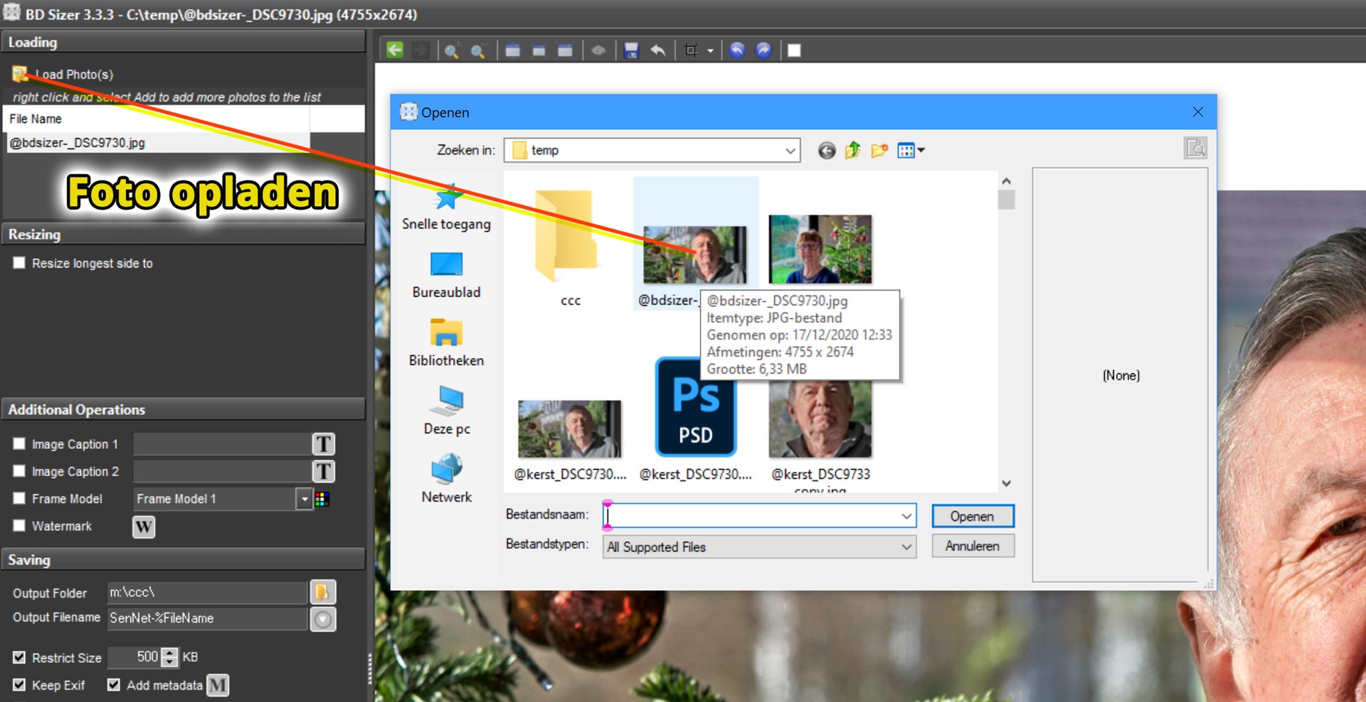Click the Load Photo(s) label
The width and height of the screenshot is (1366, 702).
75,75
